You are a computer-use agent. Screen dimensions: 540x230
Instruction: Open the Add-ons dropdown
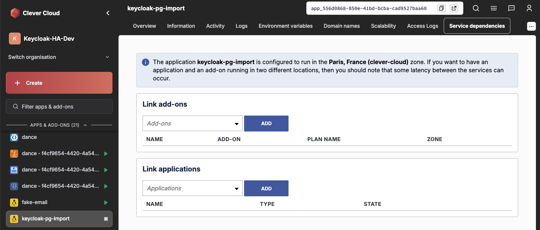193,123
